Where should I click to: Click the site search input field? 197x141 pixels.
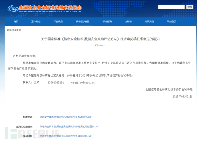171,7
